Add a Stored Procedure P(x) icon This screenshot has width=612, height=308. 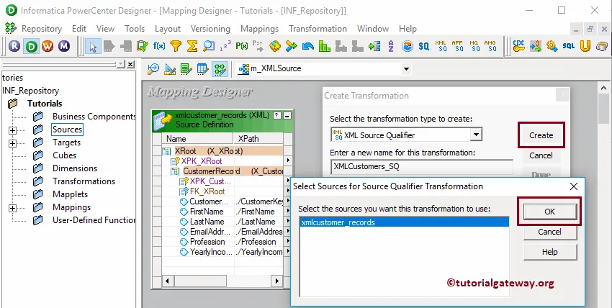click(242, 46)
